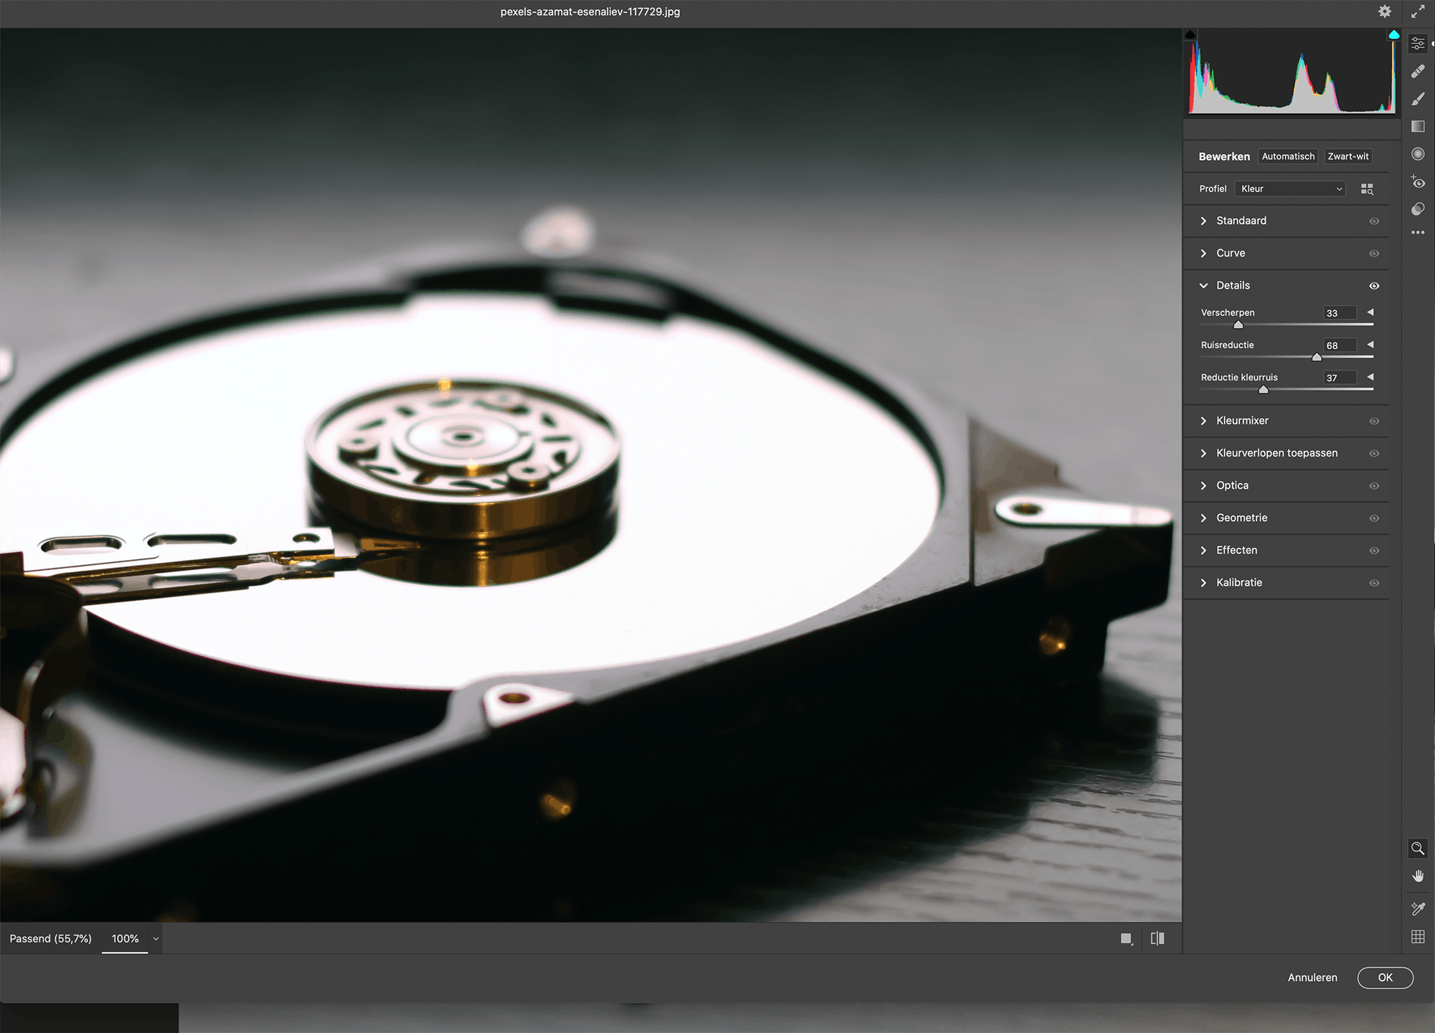Click the Ruisreductie slider handle

[1317, 357]
